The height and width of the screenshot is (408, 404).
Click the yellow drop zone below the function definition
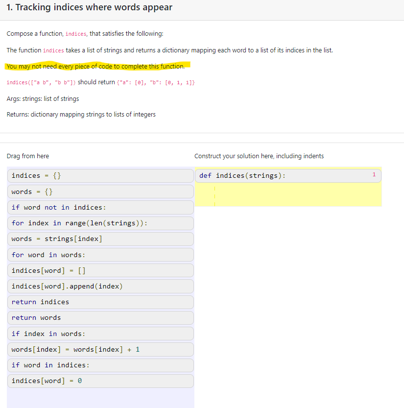click(x=288, y=195)
